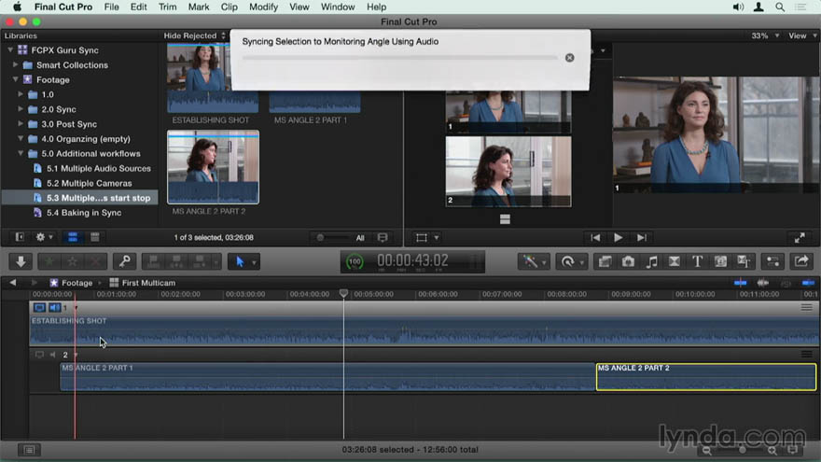The height and width of the screenshot is (462, 821).
Task: Play the viewer clip
Action: coord(619,238)
